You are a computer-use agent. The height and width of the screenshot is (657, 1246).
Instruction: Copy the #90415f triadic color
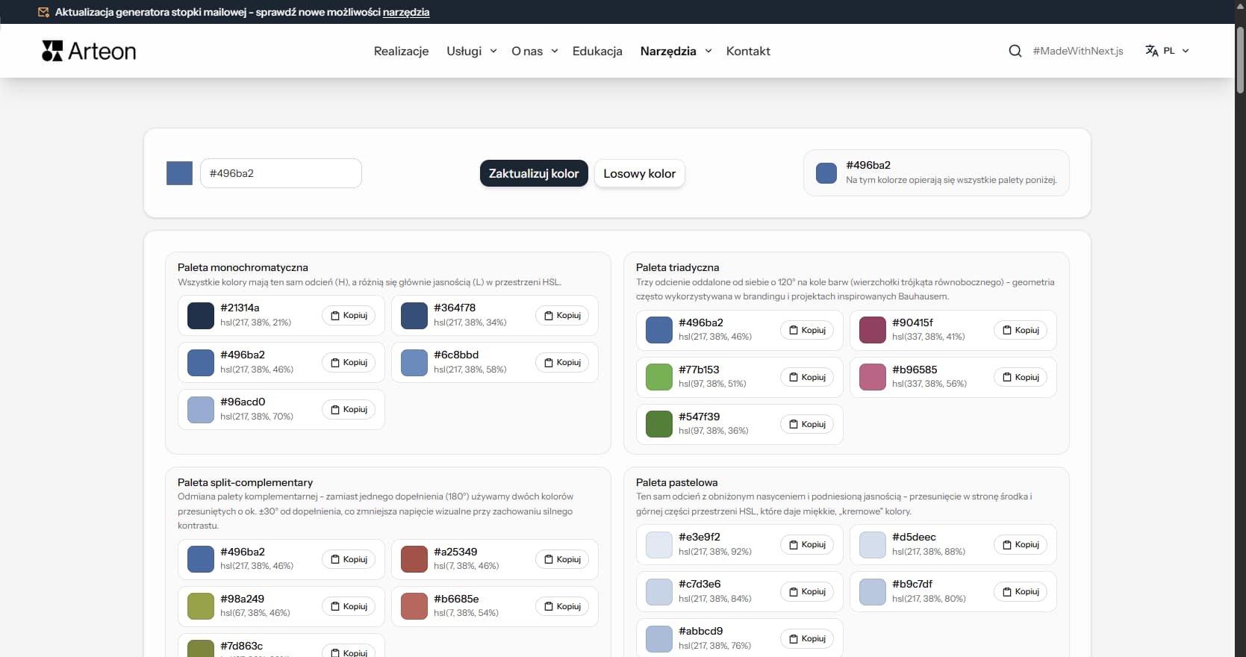click(1020, 331)
